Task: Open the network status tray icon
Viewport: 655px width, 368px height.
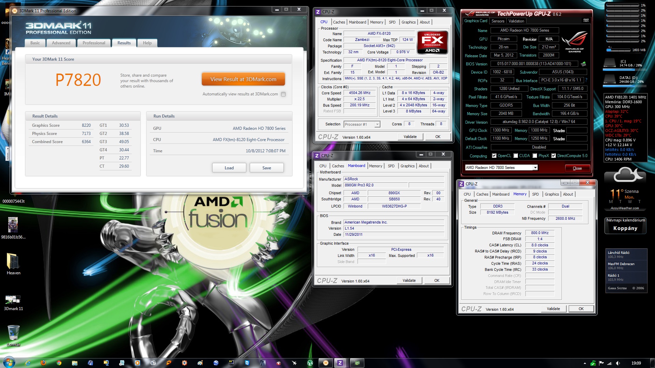Action: [x=609, y=363]
